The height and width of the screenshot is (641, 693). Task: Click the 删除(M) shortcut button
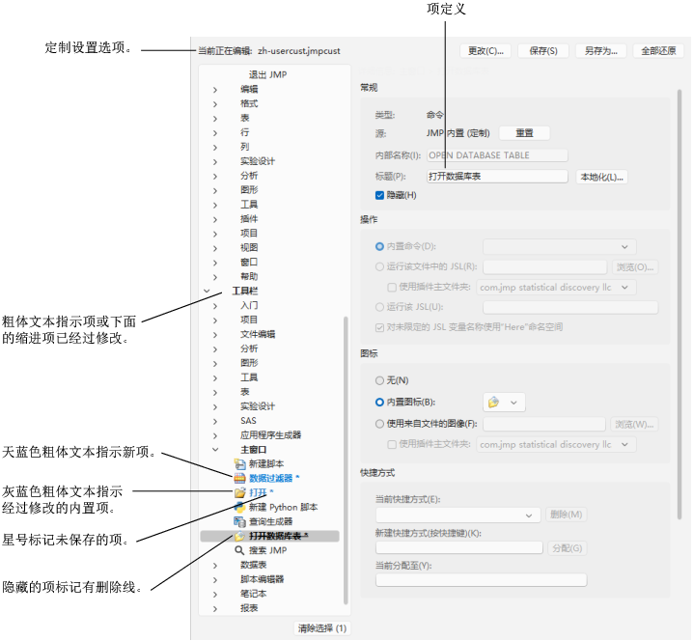click(566, 515)
